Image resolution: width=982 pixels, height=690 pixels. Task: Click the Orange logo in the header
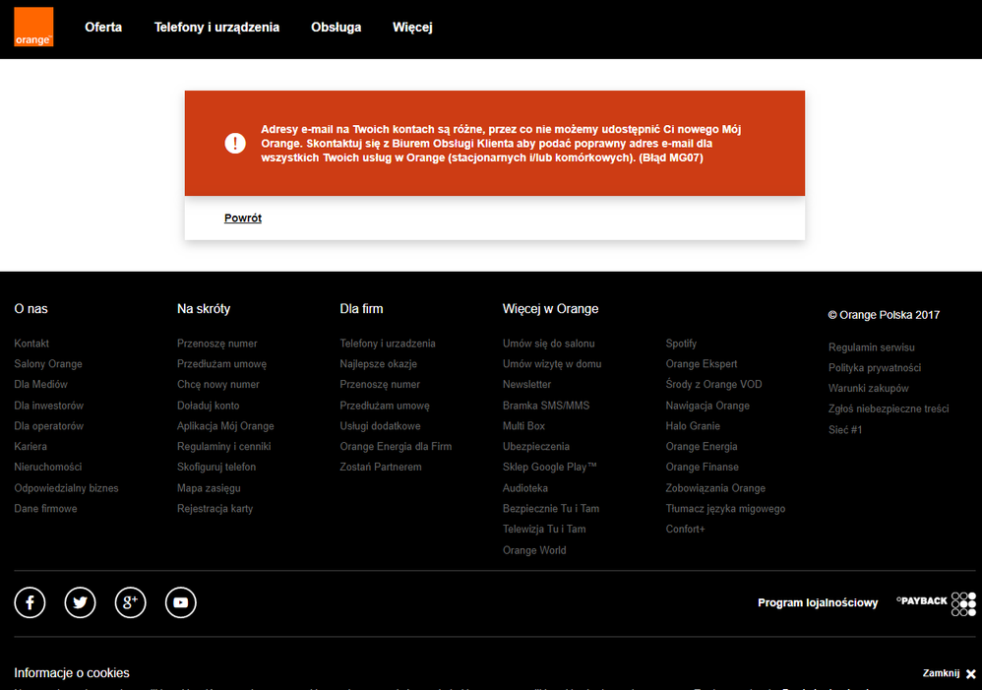(x=33, y=28)
